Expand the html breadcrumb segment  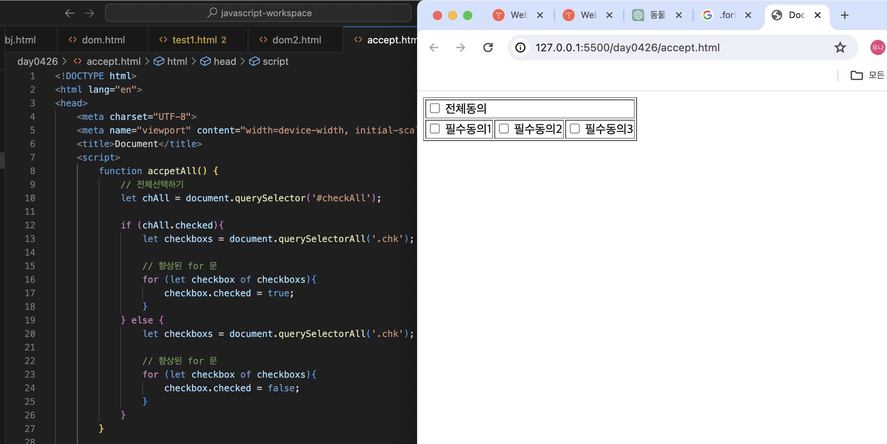[x=177, y=61]
